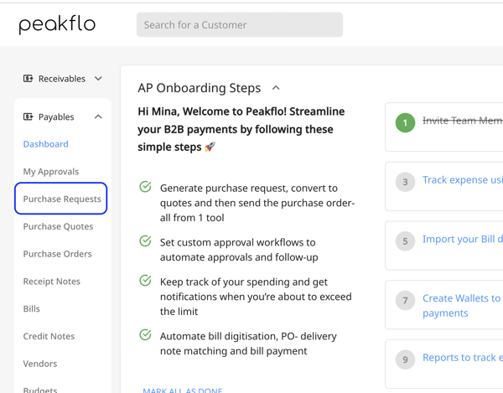Click the Receivables section label
This screenshot has height=393, width=503.
coord(62,79)
